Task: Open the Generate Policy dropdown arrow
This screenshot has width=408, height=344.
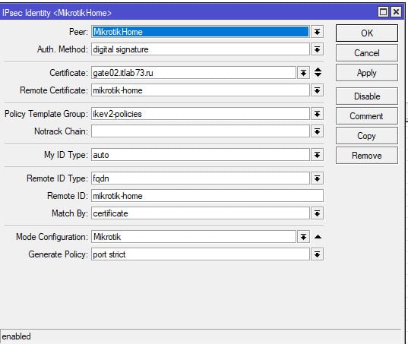Action: coord(317,254)
